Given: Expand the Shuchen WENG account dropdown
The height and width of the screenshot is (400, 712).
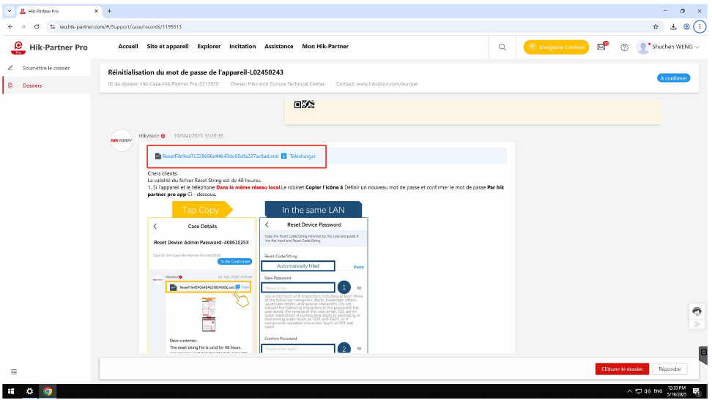Looking at the screenshot, I should pyautogui.click(x=697, y=47).
